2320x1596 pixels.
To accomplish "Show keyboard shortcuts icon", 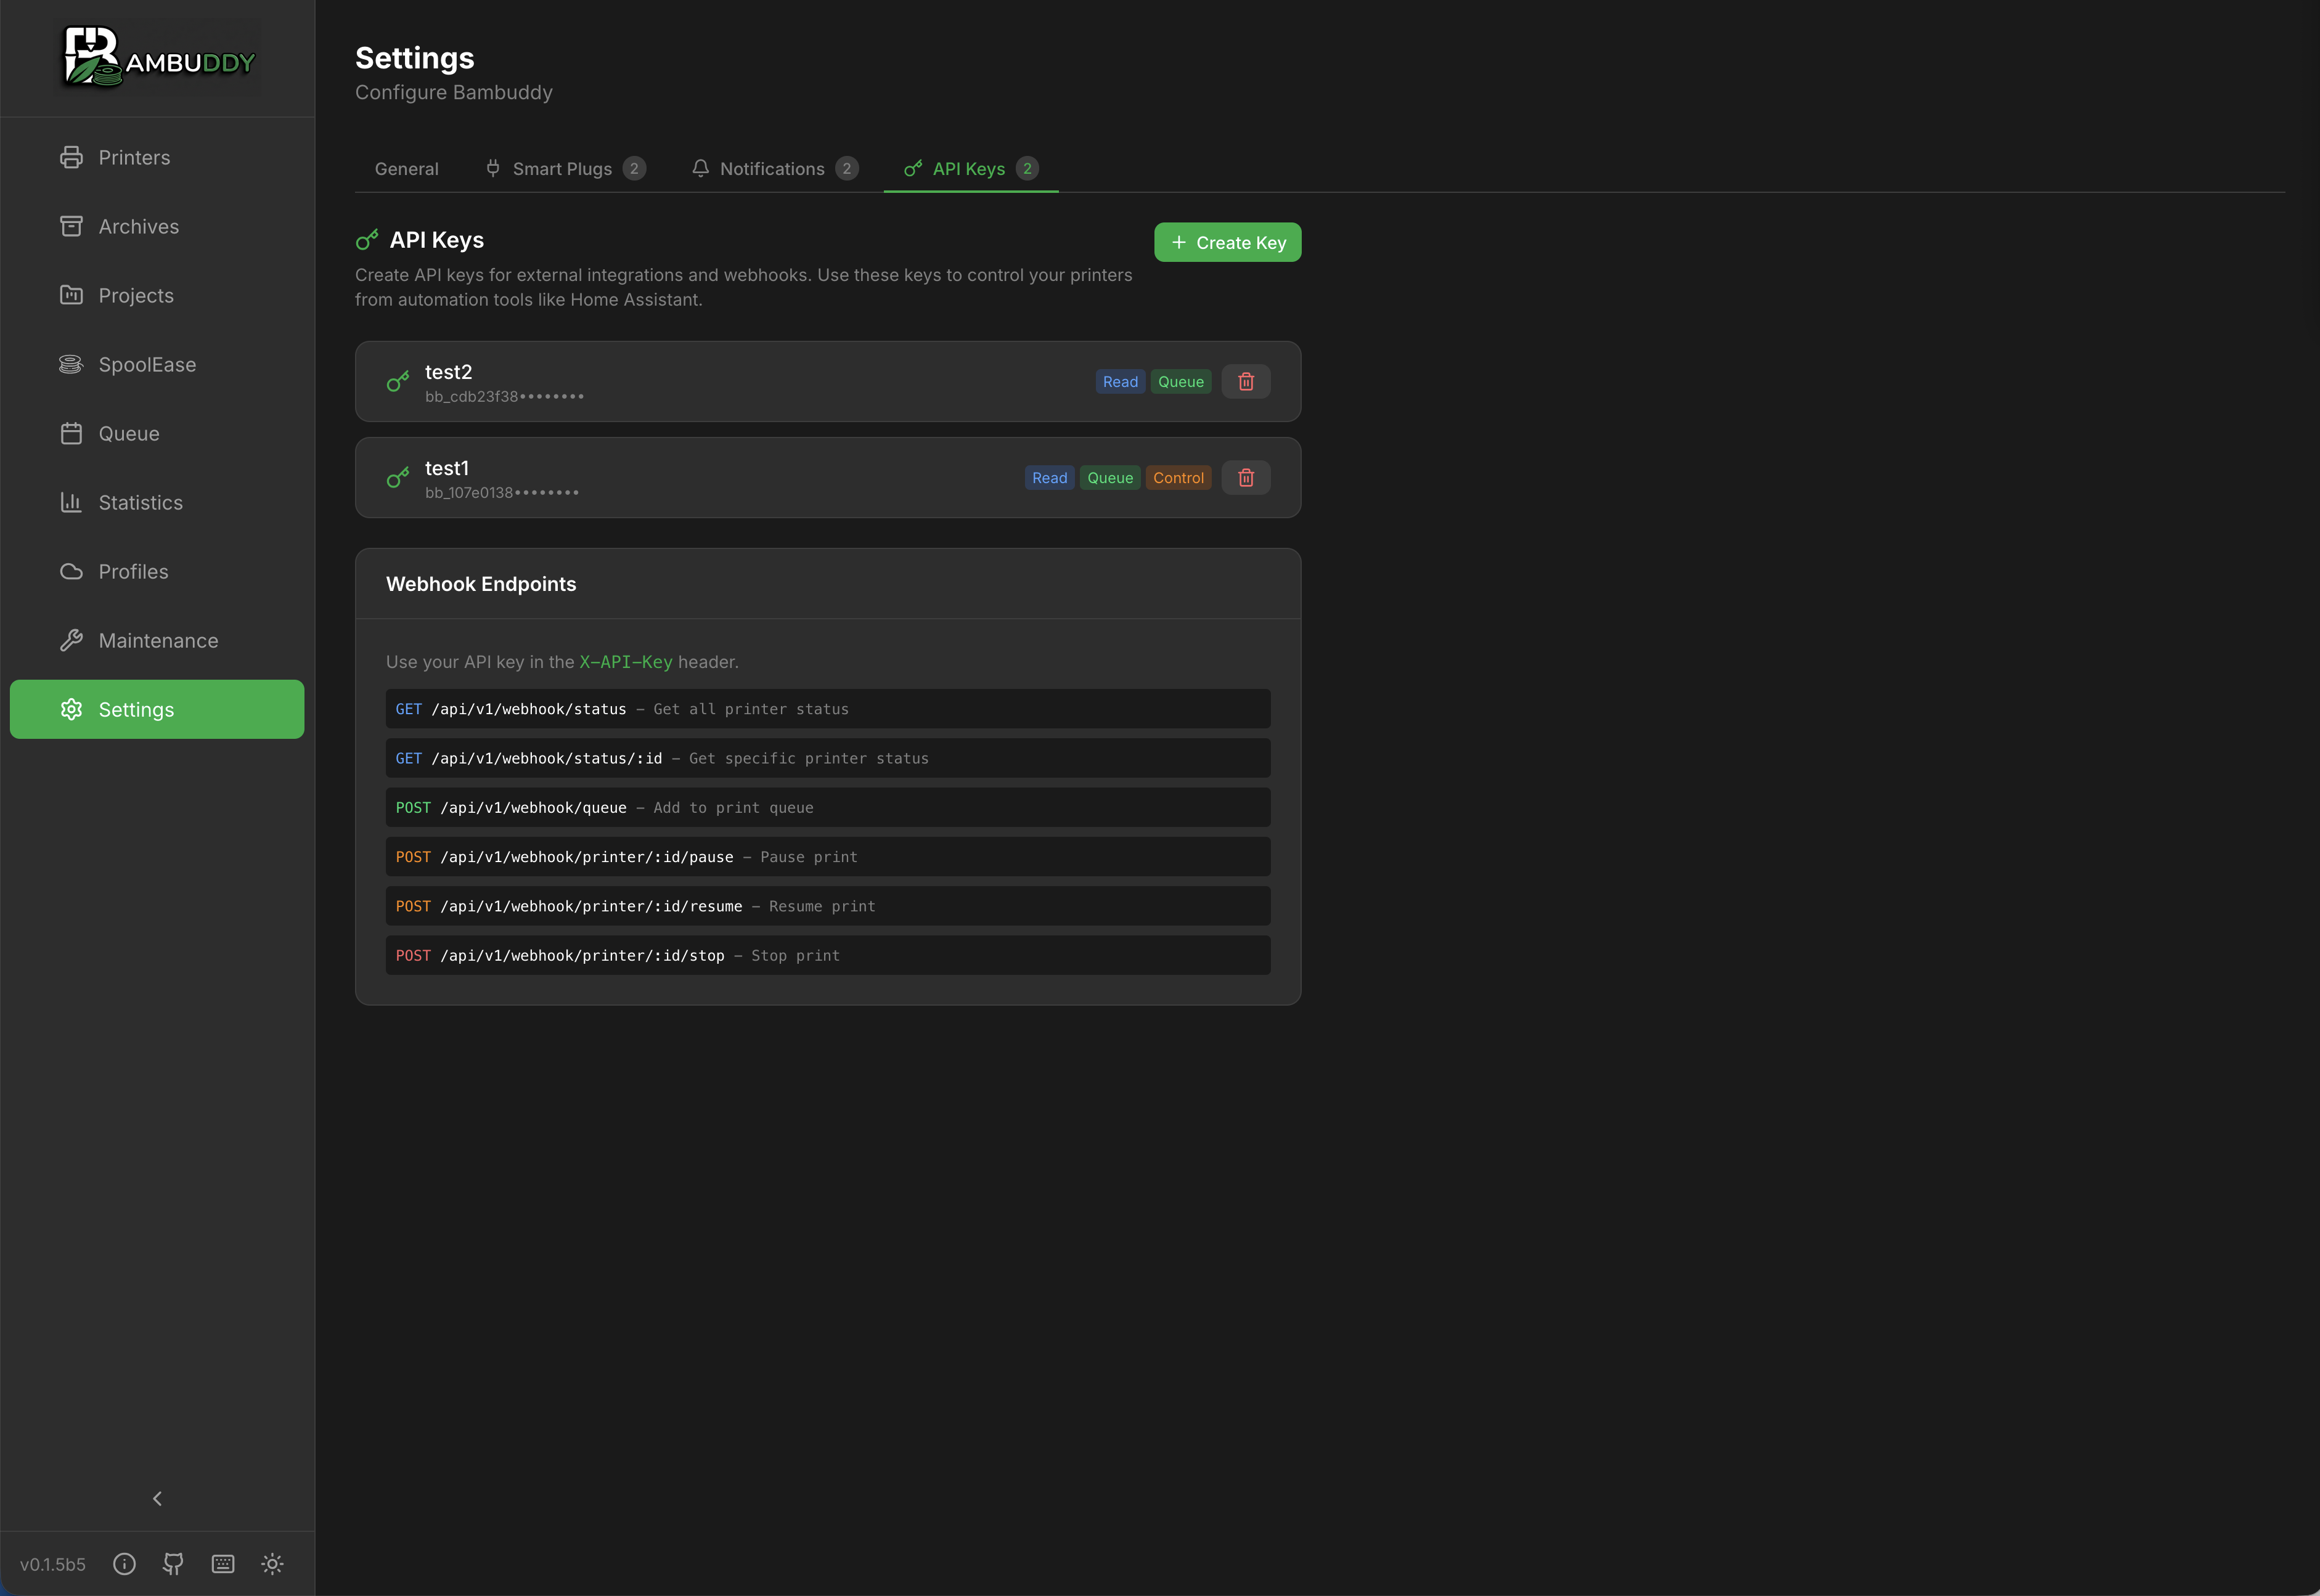I will coord(223,1563).
